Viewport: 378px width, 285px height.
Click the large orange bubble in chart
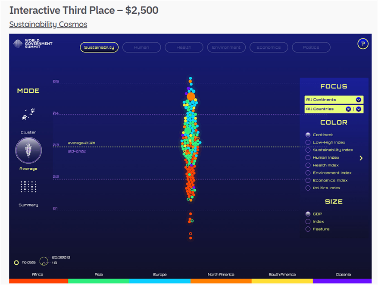coord(191,96)
